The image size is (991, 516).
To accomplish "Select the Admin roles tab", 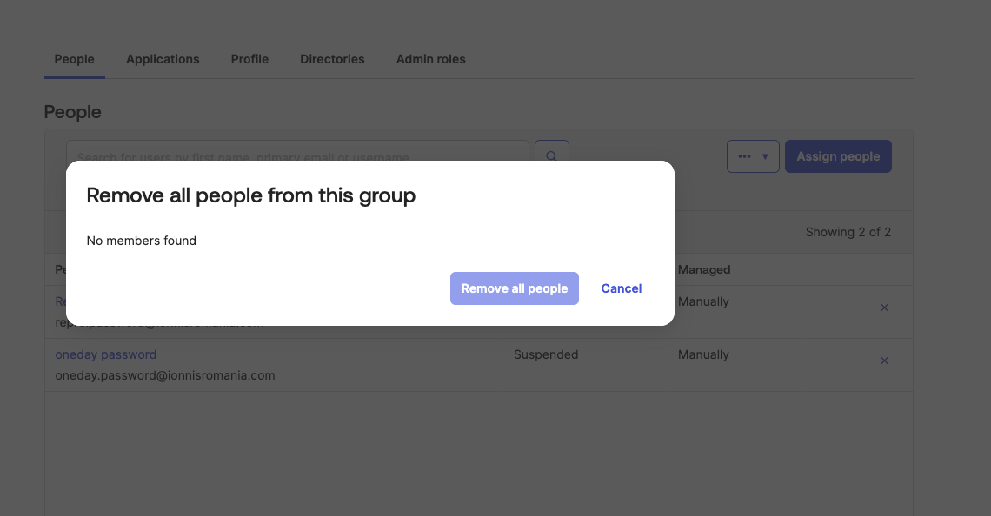I will (430, 59).
